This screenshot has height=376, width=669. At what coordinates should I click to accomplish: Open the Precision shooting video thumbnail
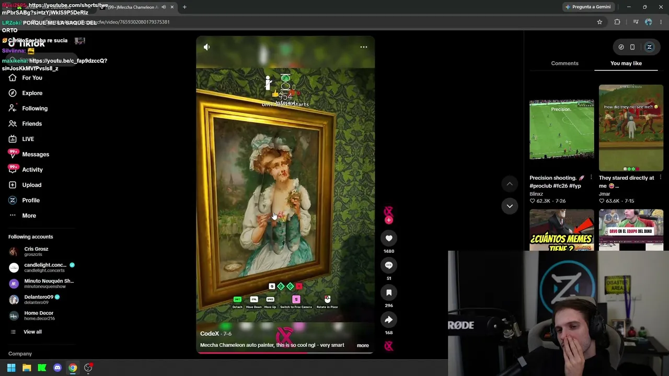561,128
